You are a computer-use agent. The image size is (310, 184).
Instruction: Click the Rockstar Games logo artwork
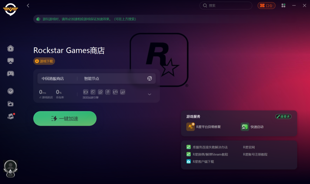click(159, 60)
